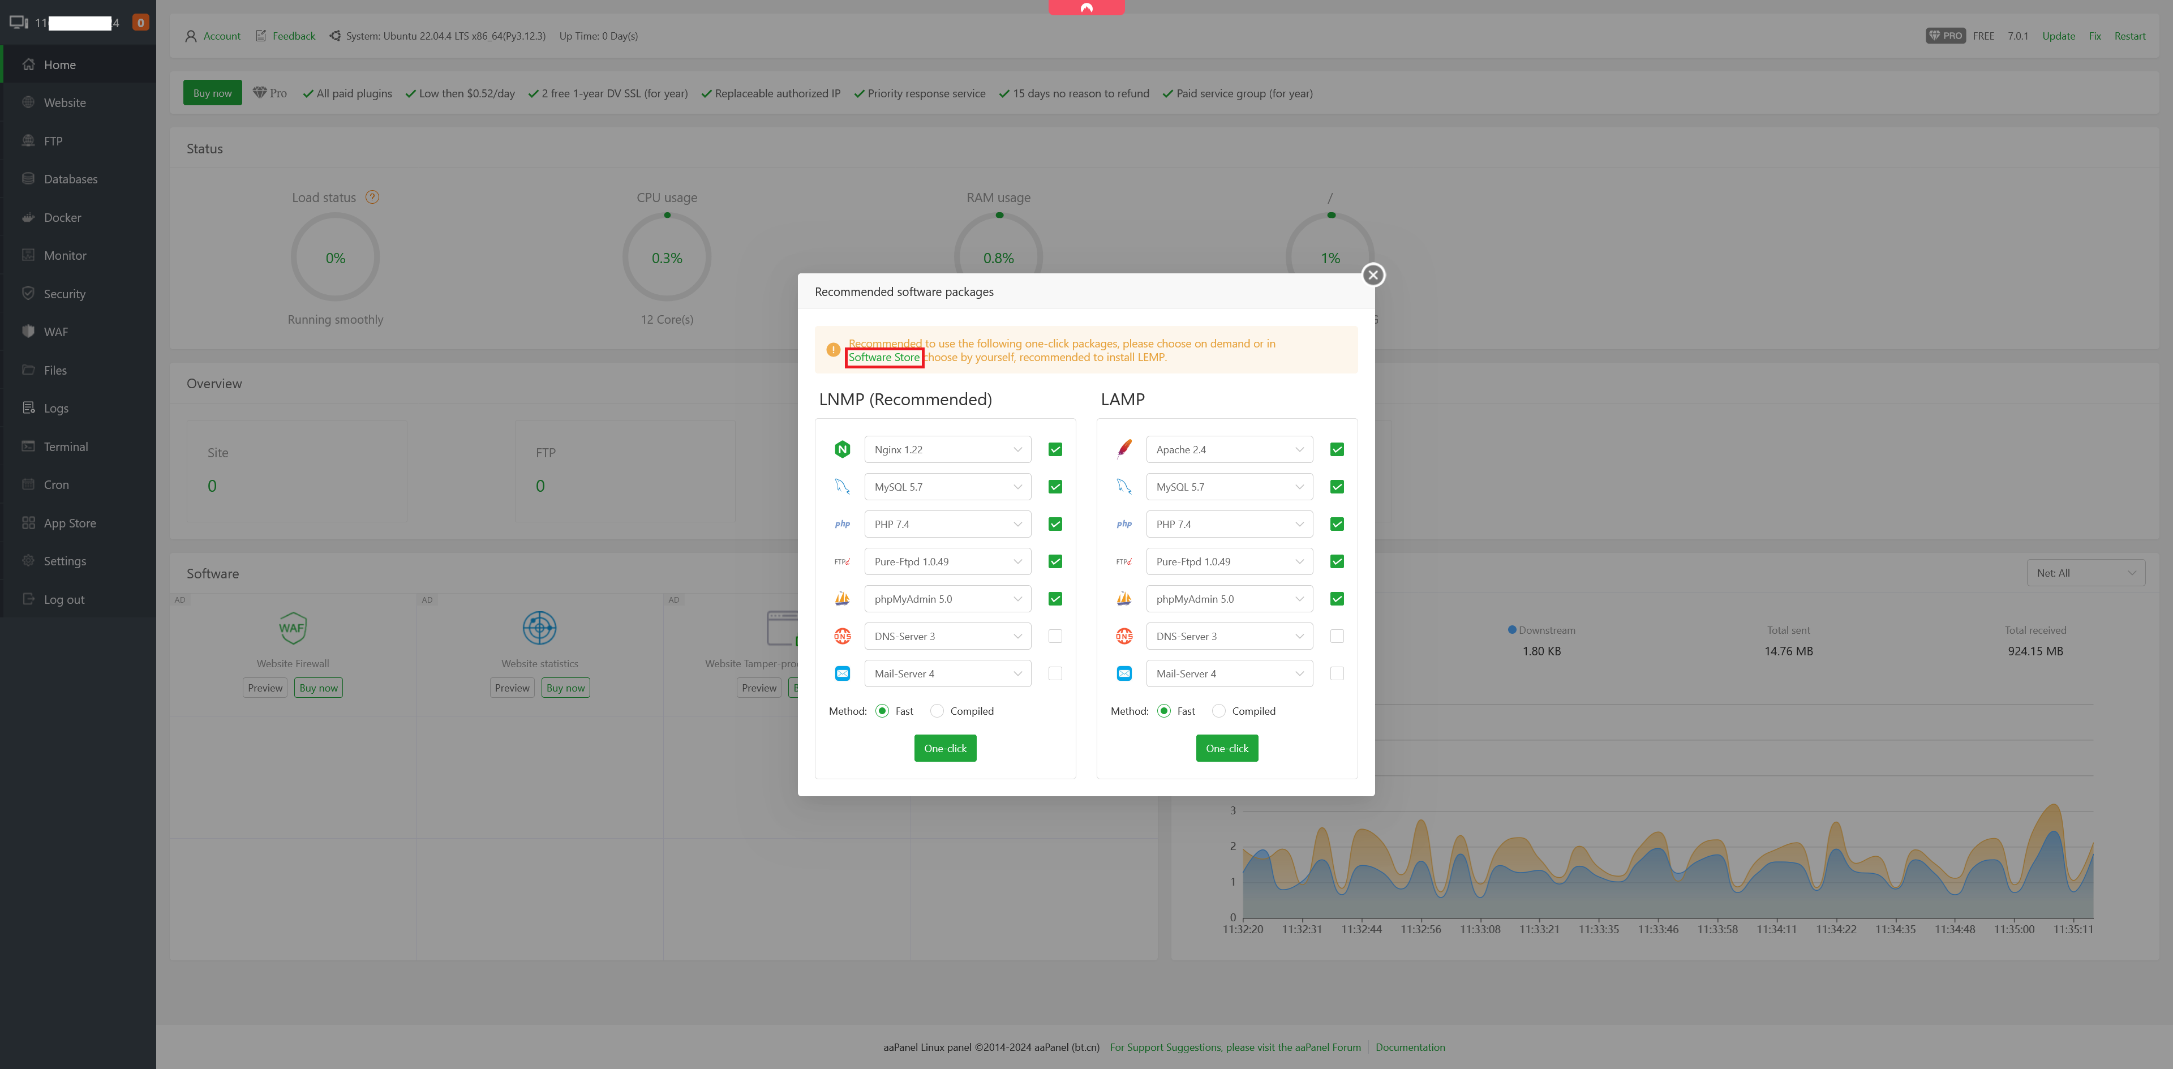The height and width of the screenshot is (1069, 2173).
Task: Open the App Store in sidebar
Action: (x=69, y=522)
